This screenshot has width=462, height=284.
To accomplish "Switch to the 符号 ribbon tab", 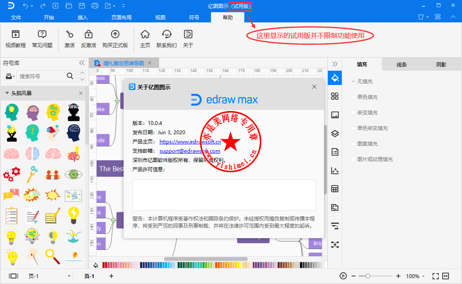I will pos(194,17).
